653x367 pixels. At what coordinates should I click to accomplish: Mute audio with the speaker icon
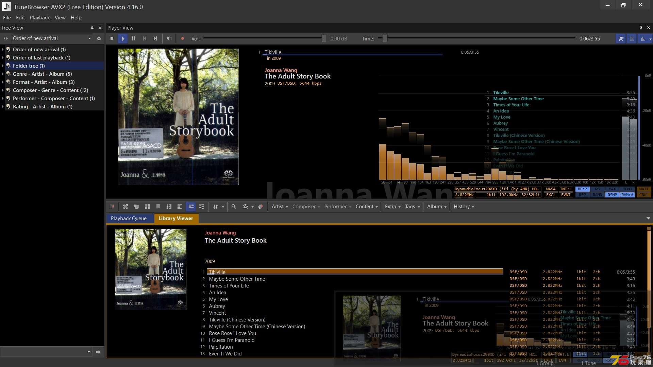[x=169, y=39]
